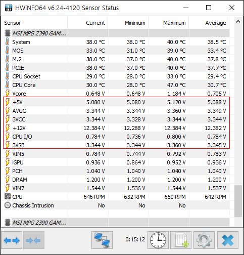Click the thermometer icon beside M.2
Screen dimensions: 244x255
pos(7,59)
